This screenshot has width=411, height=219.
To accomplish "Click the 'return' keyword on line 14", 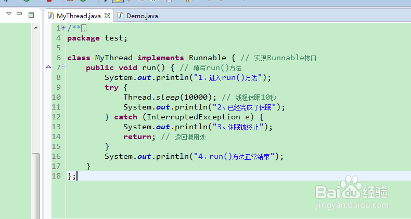I will click(x=137, y=136).
